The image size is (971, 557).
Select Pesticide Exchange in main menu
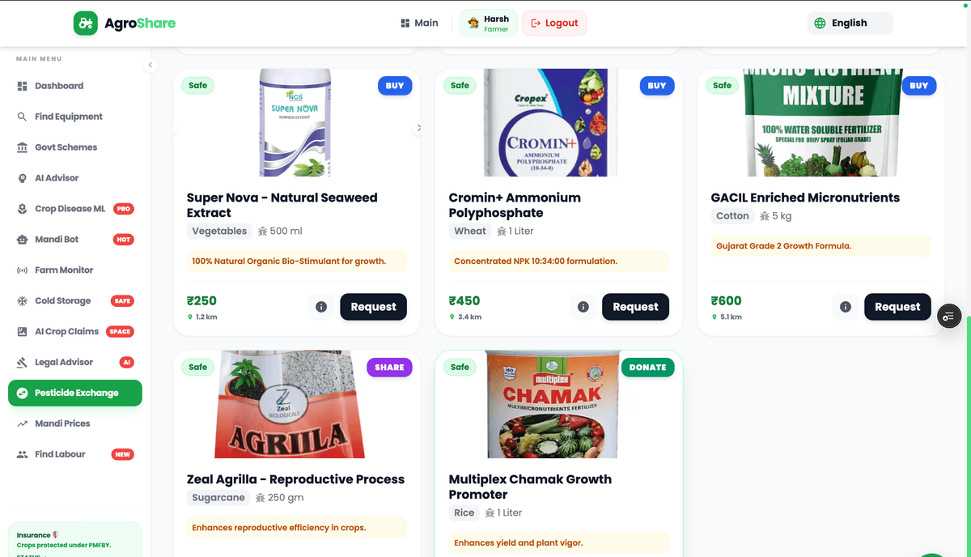75,393
